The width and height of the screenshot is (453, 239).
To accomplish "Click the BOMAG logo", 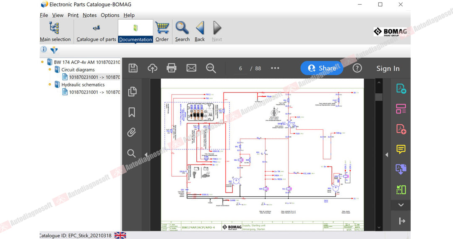I will [390, 32].
